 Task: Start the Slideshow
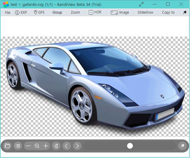click(145, 12)
